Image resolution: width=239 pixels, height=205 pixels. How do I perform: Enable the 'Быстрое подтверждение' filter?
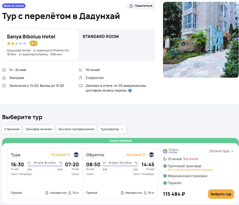click(77, 129)
